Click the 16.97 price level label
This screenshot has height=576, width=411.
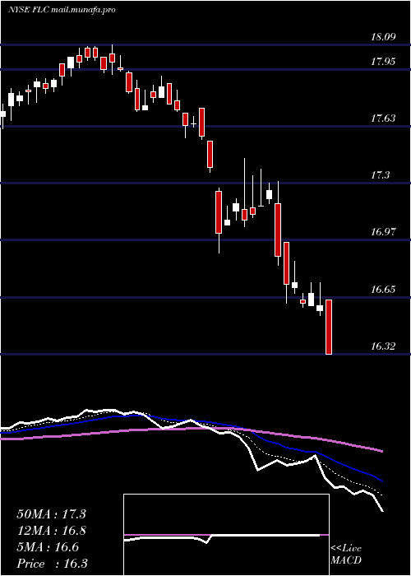(x=384, y=232)
